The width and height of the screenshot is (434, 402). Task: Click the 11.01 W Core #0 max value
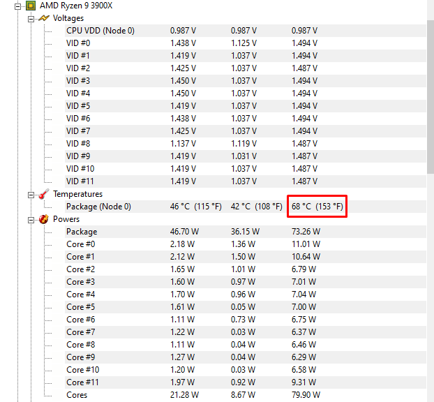pos(306,244)
